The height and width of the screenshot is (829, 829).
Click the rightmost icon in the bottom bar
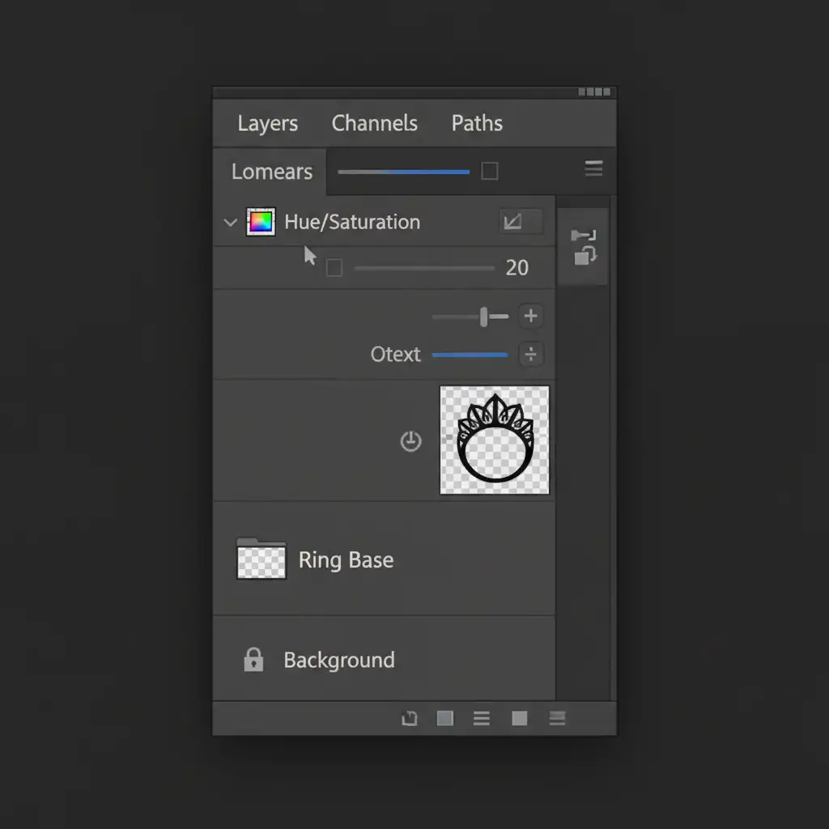tap(557, 718)
